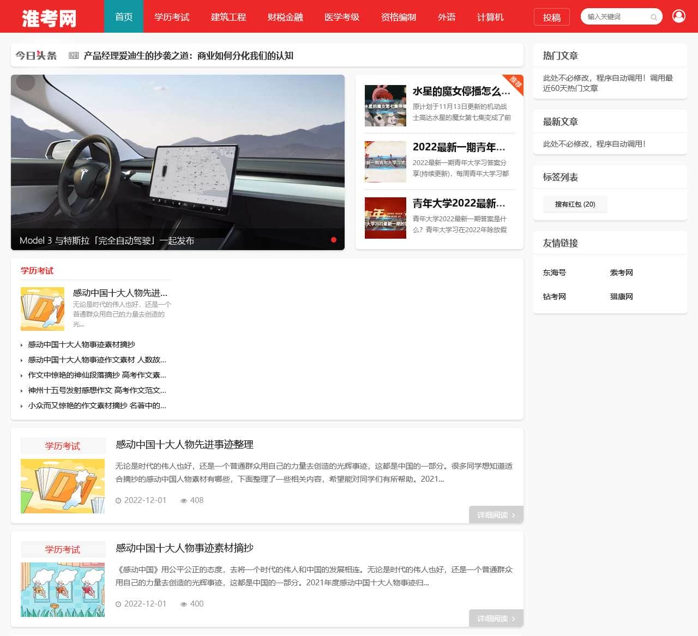Image resolution: width=698 pixels, height=636 pixels.
Task: Click the clock icon beside 400 views date
Action: tap(118, 604)
